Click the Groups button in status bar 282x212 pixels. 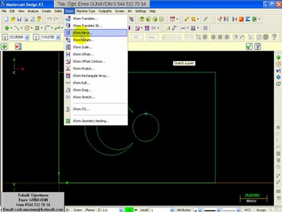(x=261, y=210)
